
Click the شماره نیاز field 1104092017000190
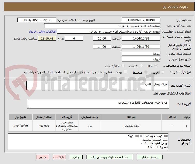click(x=141, y=20)
